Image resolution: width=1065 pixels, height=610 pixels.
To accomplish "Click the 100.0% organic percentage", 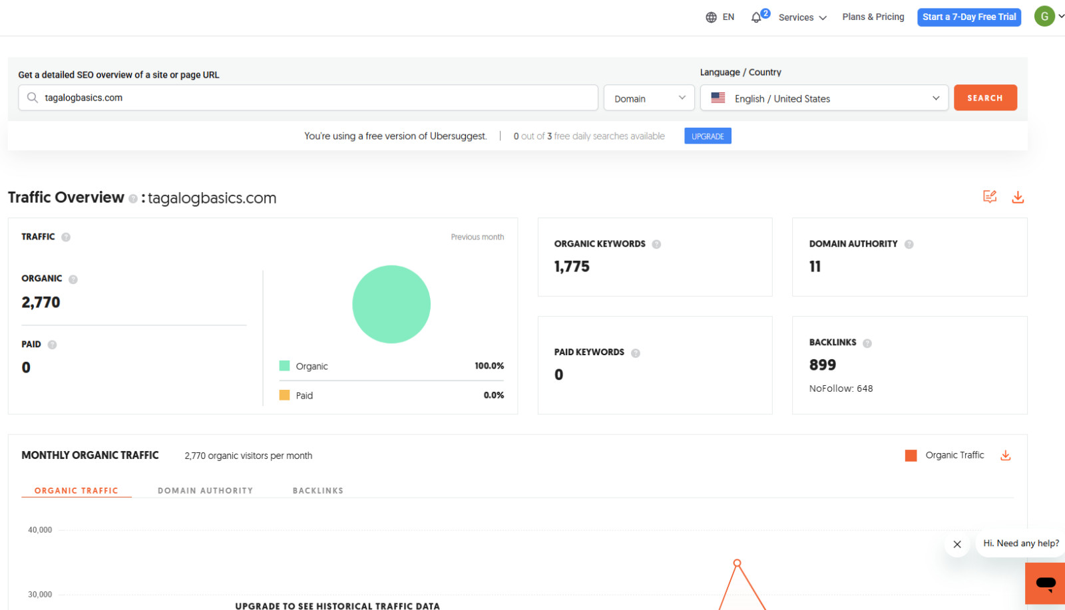I will tap(489, 366).
